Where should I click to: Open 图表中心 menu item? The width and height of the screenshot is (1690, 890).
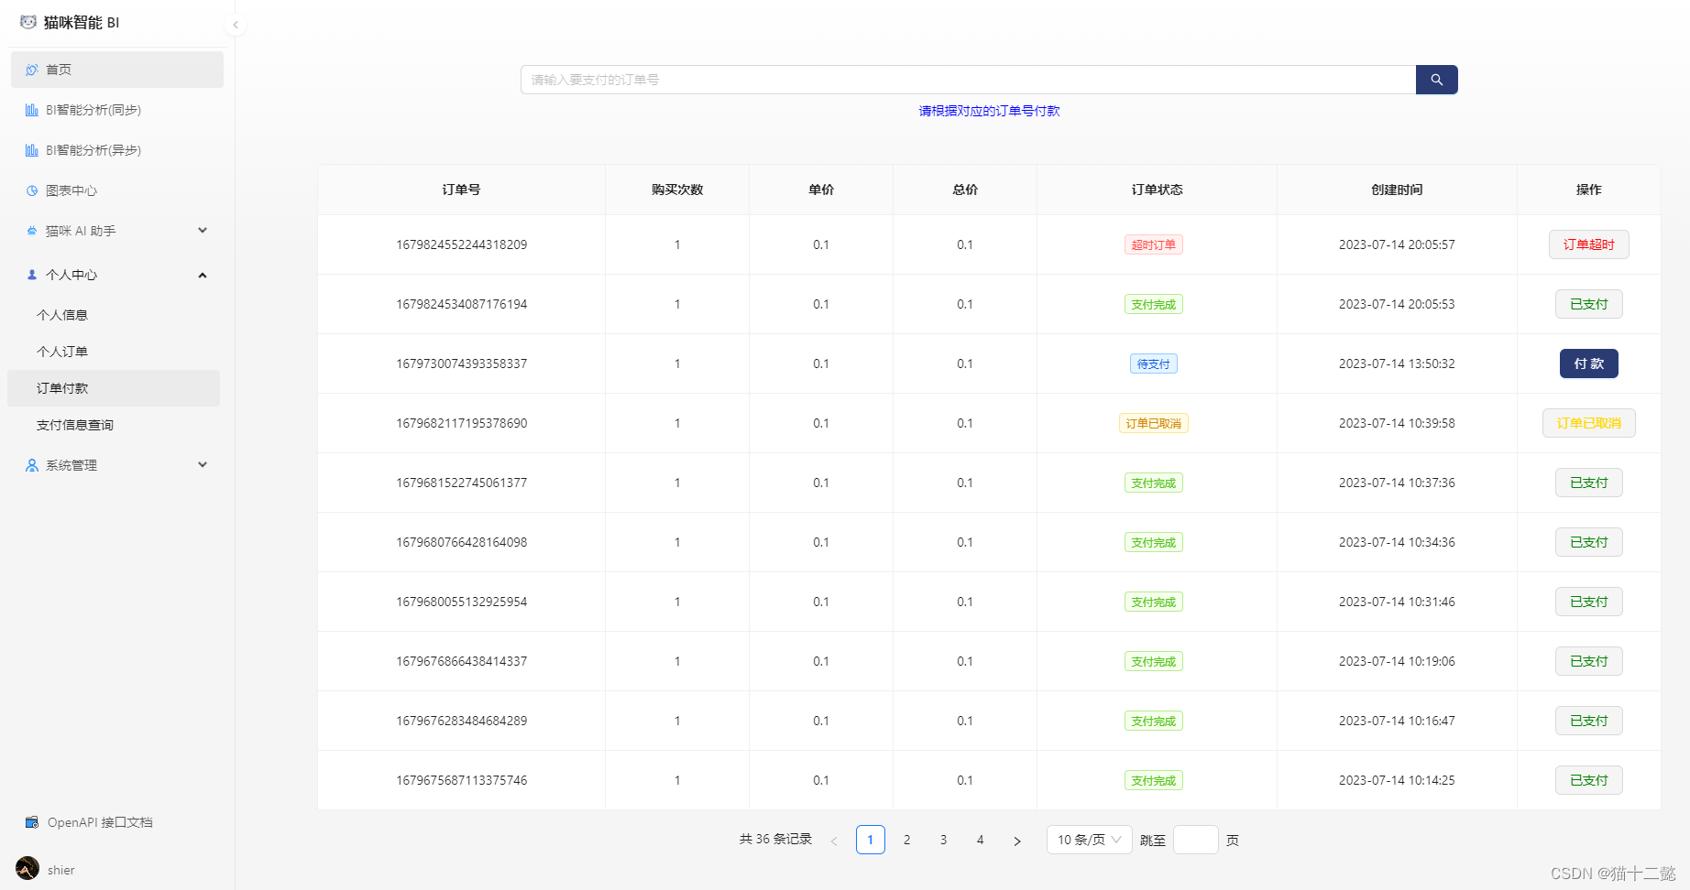[117, 190]
